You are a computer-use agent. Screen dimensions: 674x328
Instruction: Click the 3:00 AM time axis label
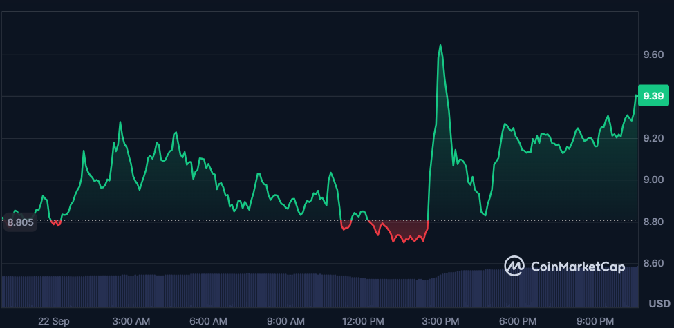pos(133,321)
